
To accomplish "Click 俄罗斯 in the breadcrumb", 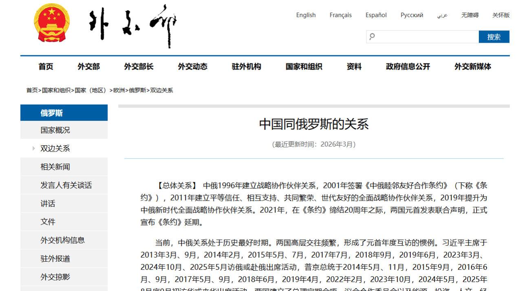I will (137, 90).
